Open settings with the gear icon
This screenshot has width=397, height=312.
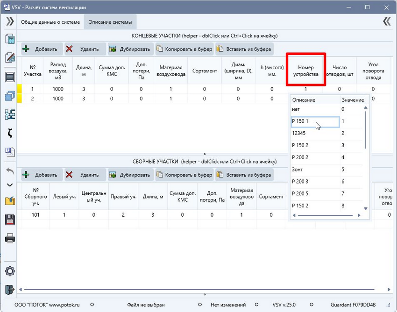point(10,271)
